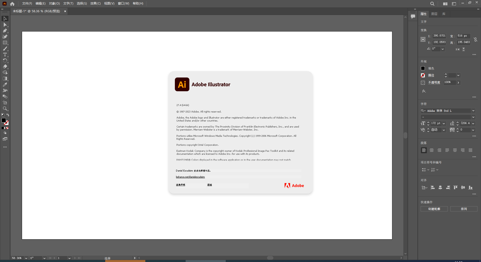481x262 pixels.
Task: Set paragraph to Align Left
Action: click(x=424, y=150)
